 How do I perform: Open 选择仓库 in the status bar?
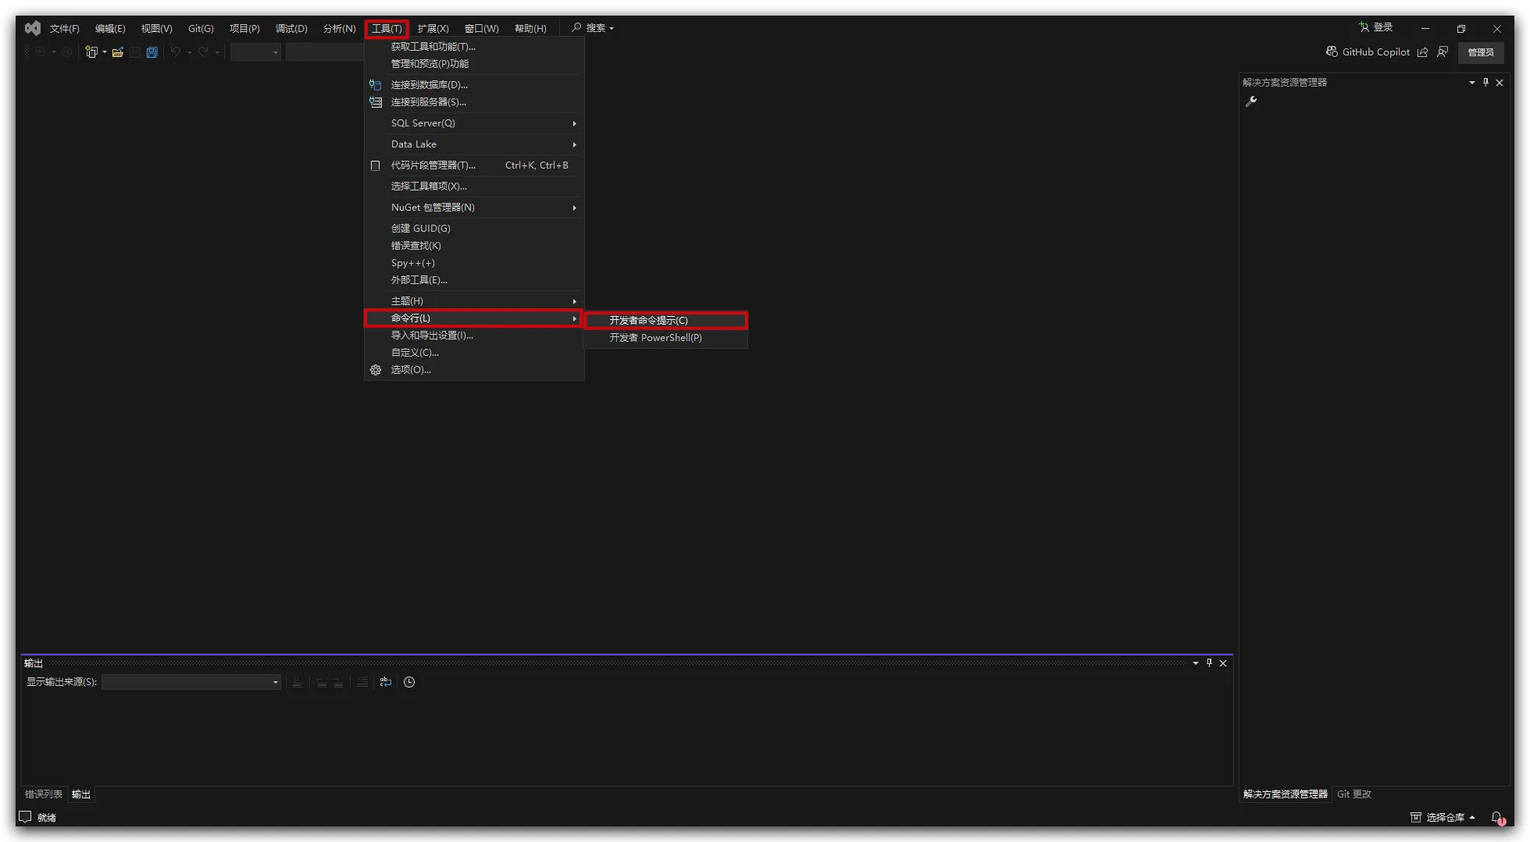[1443, 817]
